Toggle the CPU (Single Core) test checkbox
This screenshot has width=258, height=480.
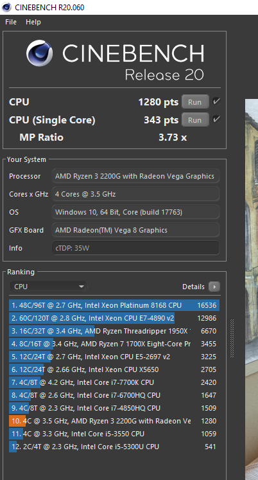coord(216,120)
